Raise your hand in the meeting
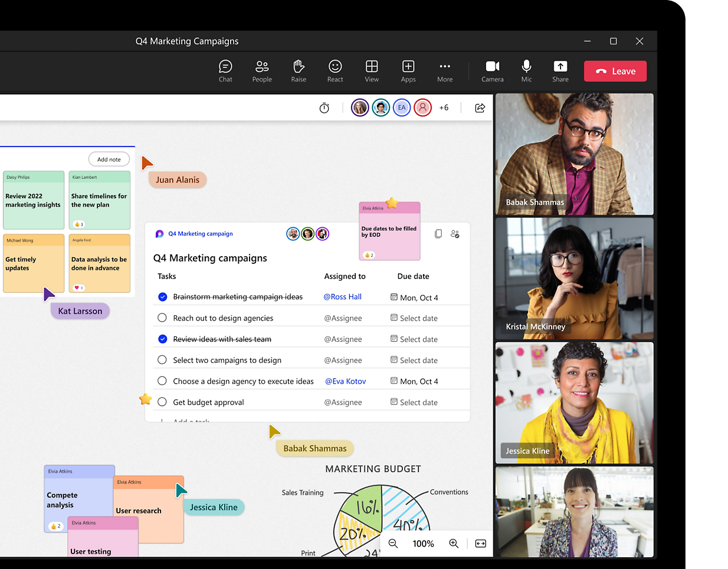The image size is (728, 569). (x=299, y=71)
